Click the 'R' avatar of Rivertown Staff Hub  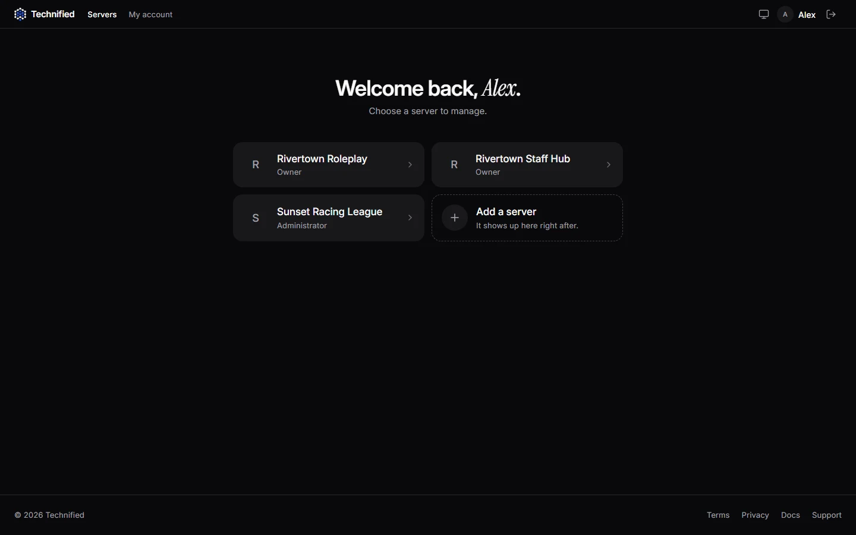pos(454,165)
